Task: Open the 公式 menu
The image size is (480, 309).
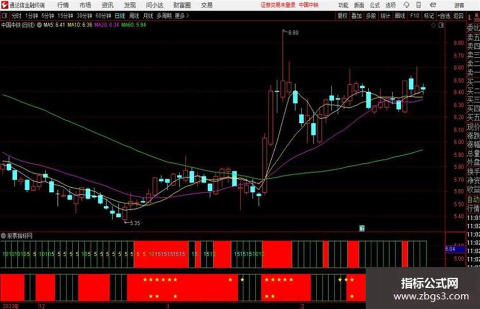Action: [x=375, y=5]
